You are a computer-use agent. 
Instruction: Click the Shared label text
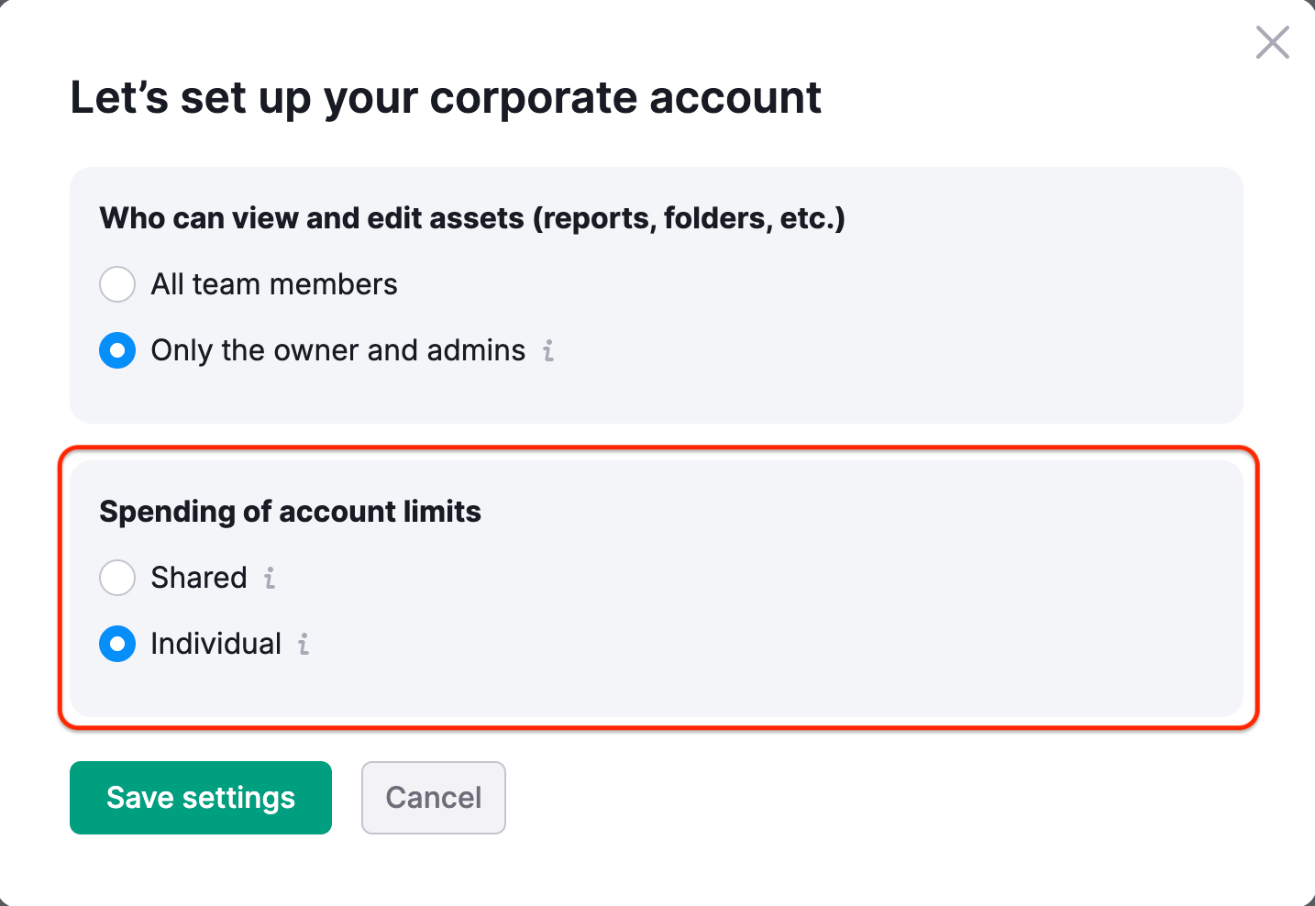pyautogui.click(x=198, y=578)
